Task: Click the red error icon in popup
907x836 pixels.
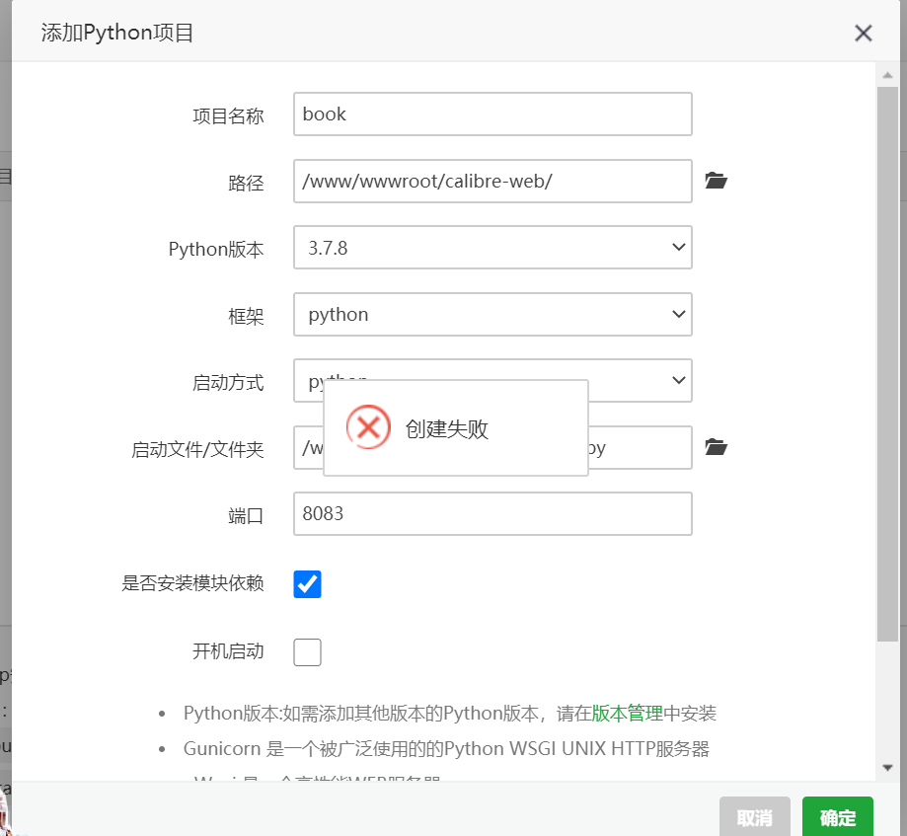Action: click(368, 427)
